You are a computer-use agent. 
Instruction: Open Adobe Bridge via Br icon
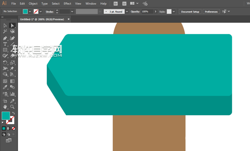point(116,4)
